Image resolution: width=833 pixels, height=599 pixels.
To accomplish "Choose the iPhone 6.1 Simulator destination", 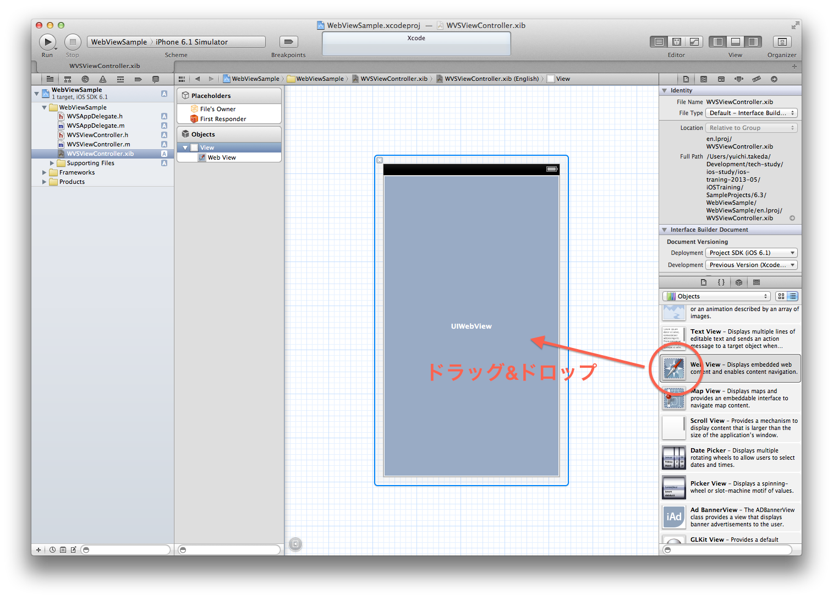I will coord(191,42).
